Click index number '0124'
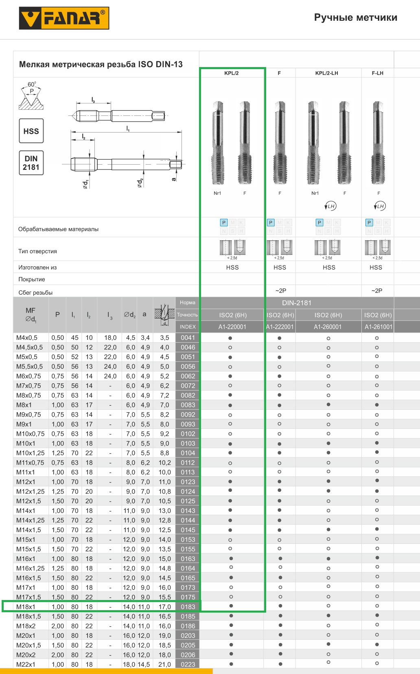Viewport: 420px width, 674px height. (188, 491)
